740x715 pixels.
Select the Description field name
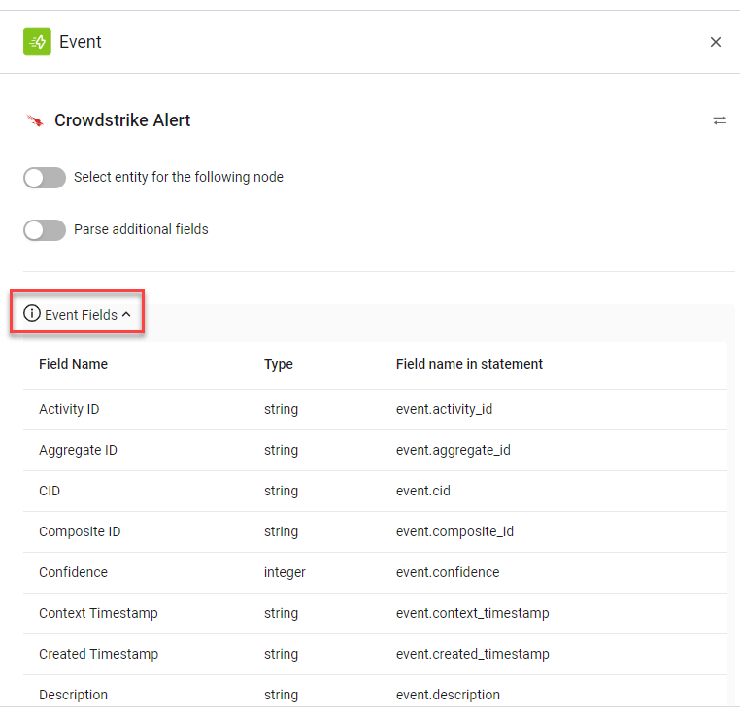pos(73,695)
